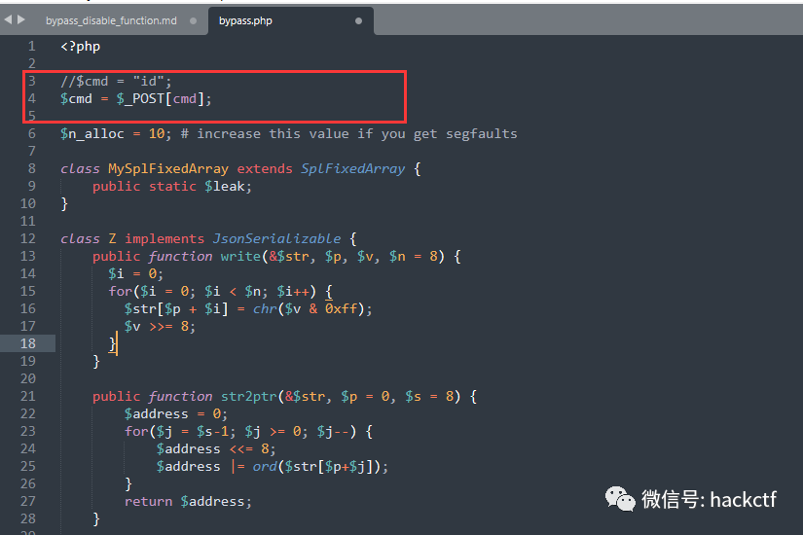Click the str2ptr function name
This screenshot has width=803, height=535.
coord(248,396)
